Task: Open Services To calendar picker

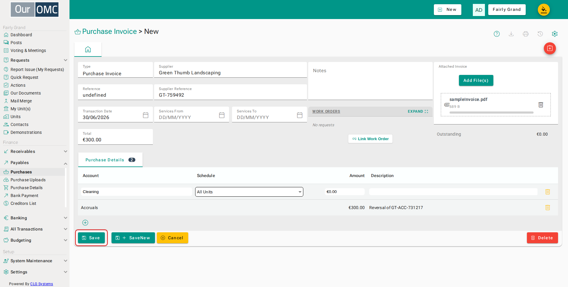Action: [x=300, y=115]
